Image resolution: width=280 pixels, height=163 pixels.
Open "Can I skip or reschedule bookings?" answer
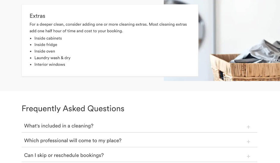[64, 155]
